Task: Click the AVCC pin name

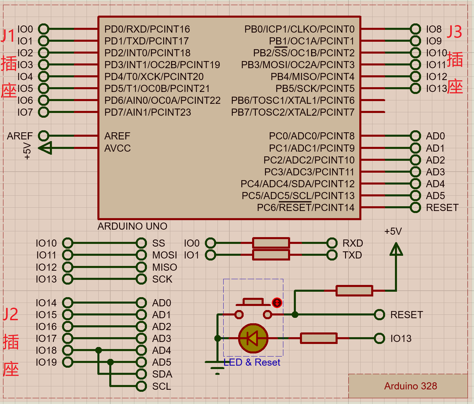Action: (117, 148)
